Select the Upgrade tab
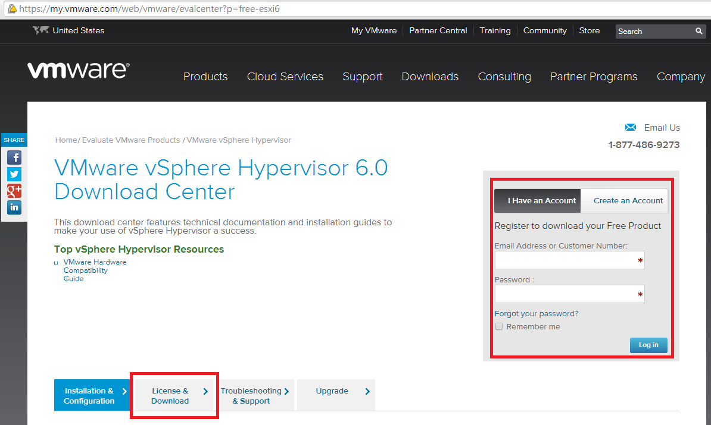Screen dimensions: 711x425 pyautogui.click(x=336, y=395)
